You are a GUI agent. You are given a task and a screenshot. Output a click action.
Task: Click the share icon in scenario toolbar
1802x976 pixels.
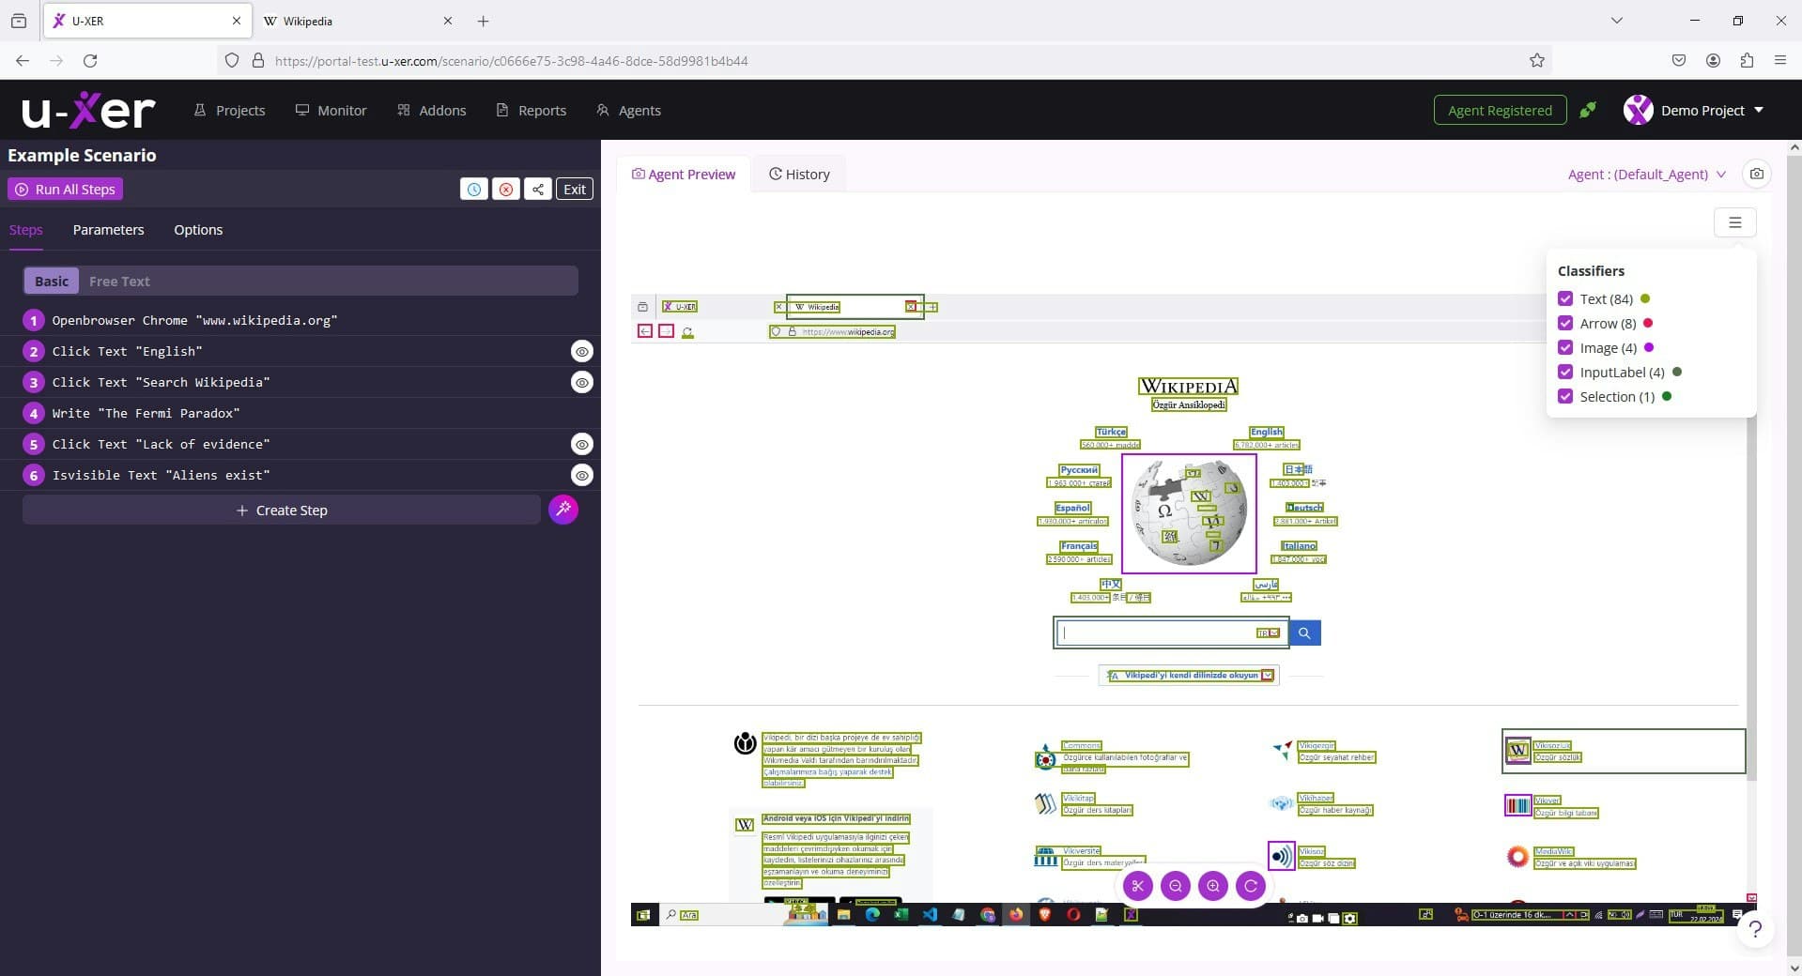537,189
